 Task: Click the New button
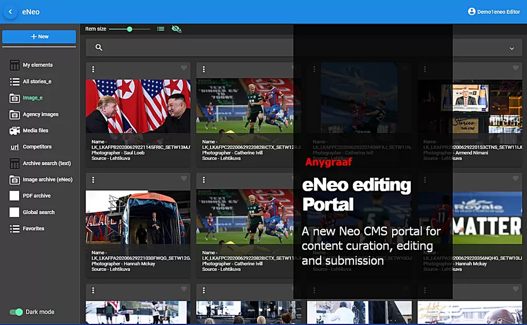click(39, 37)
